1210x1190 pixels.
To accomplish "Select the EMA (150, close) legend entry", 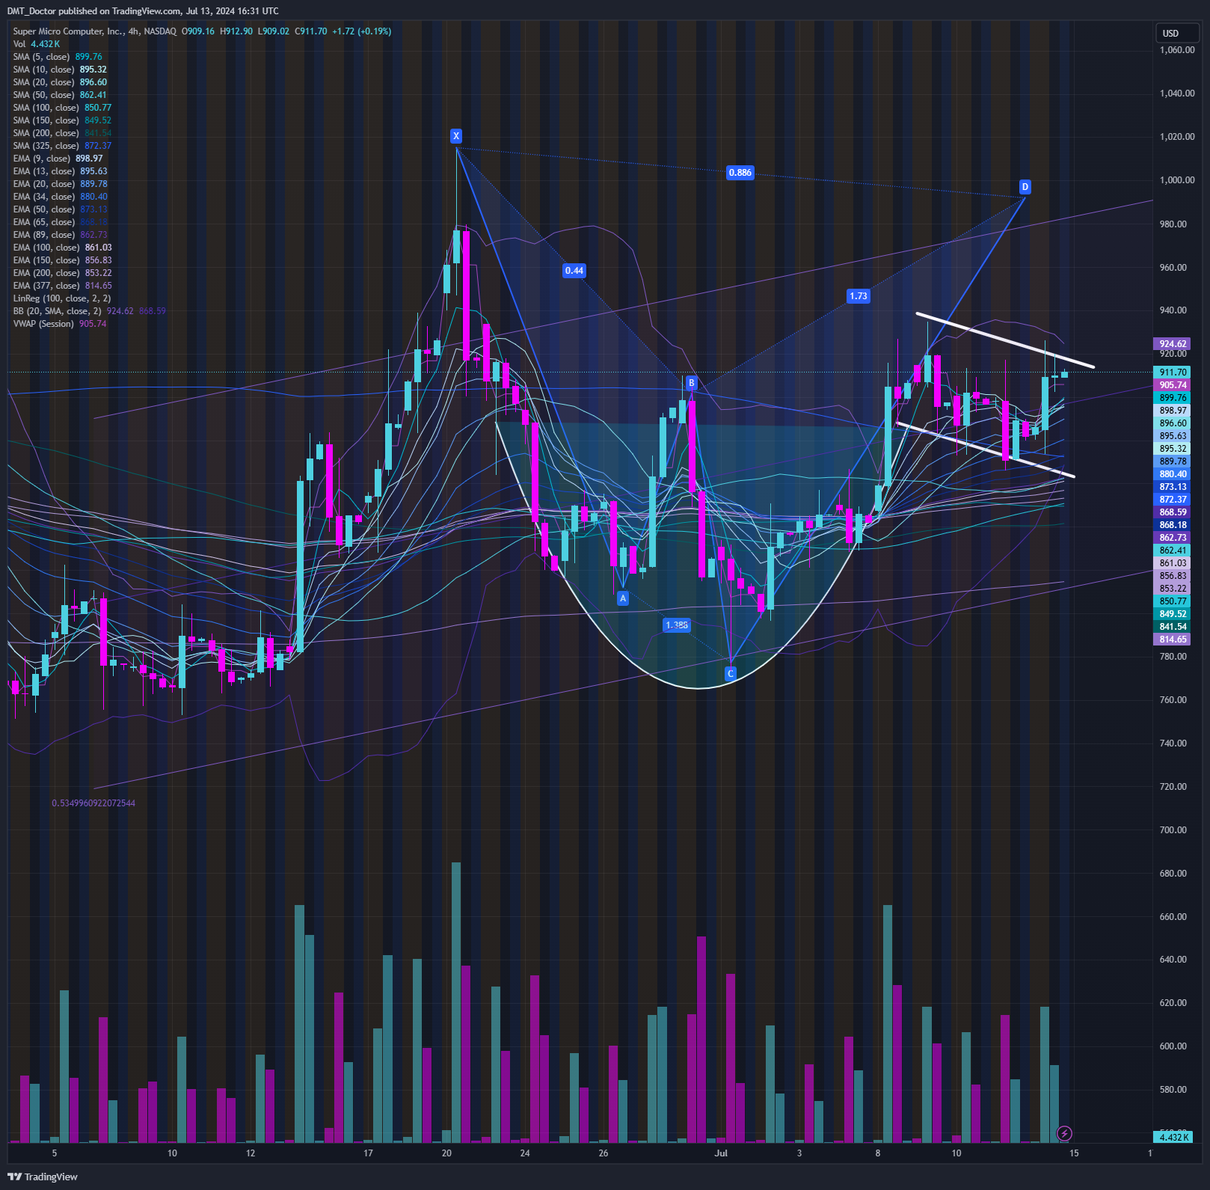I will 62,260.
